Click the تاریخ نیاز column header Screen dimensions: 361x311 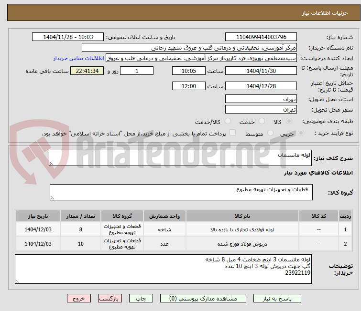pos(38,216)
